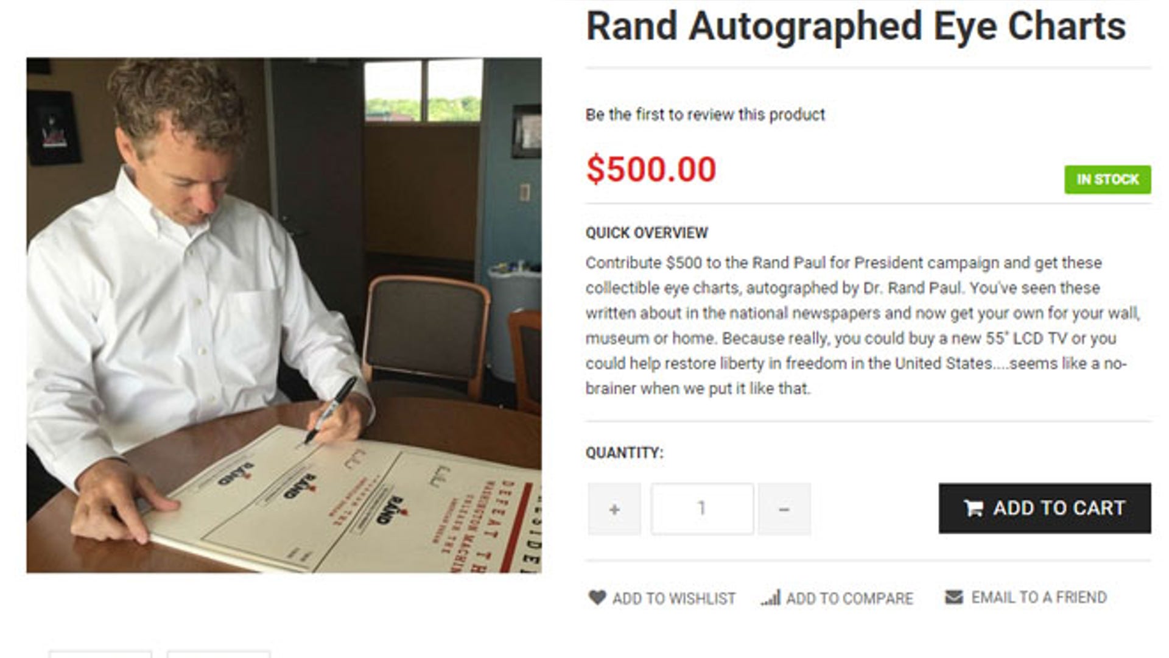Increase quantity with the plus button
Viewport: 1169px width, 658px height.
coord(614,509)
